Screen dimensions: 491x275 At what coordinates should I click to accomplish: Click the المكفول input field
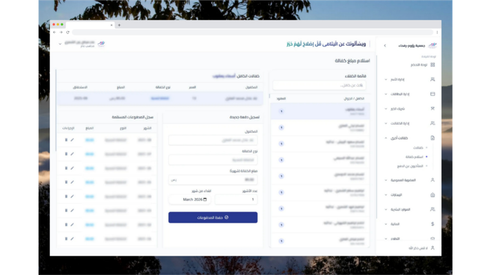pos(213,140)
